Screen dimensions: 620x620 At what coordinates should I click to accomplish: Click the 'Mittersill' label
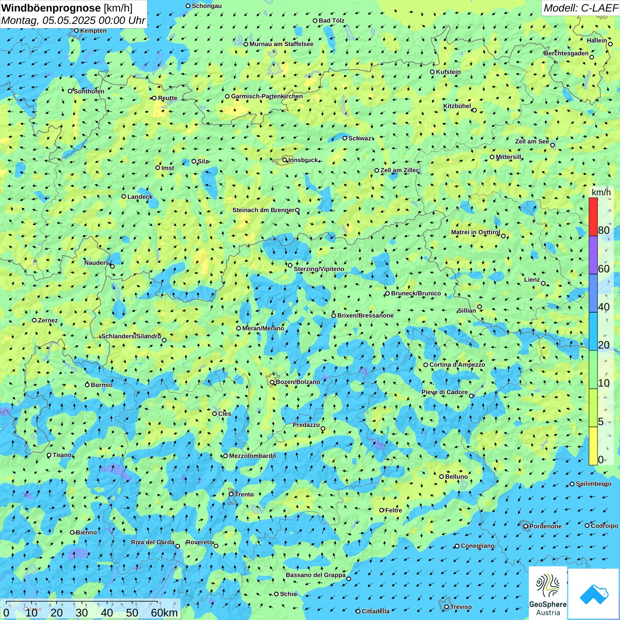[x=509, y=157]
